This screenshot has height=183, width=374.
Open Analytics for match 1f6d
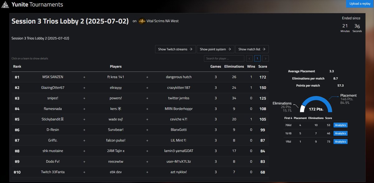(x=340, y=142)
